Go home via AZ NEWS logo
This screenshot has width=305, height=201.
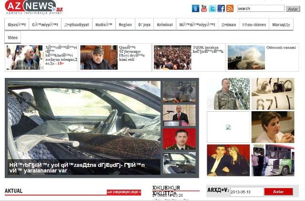click(x=34, y=8)
